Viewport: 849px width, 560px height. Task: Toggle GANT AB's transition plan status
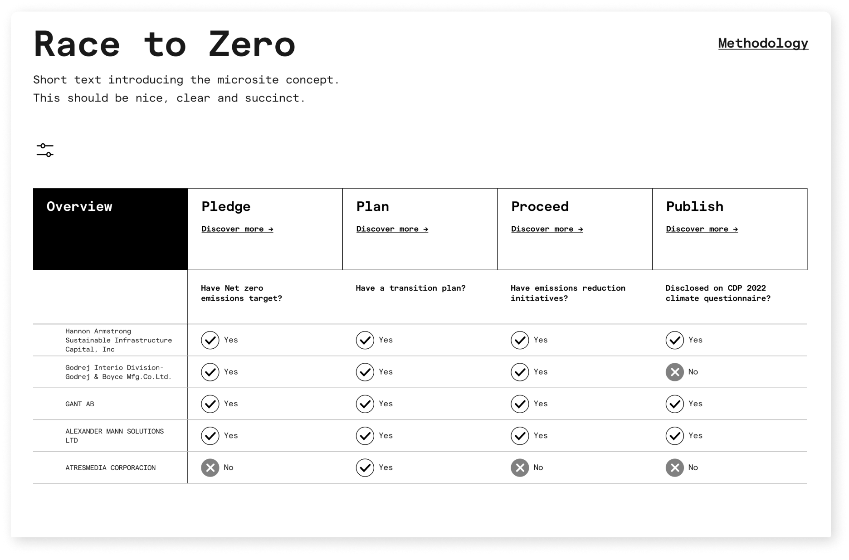[x=365, y=404]
